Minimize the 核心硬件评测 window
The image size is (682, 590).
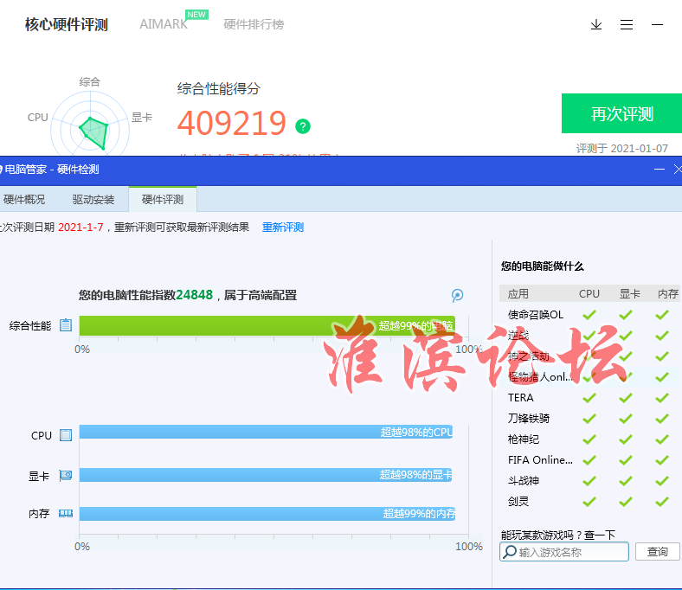coord(657,25)
